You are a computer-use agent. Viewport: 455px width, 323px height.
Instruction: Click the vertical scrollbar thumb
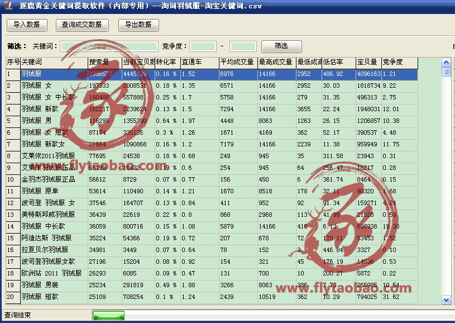[x=446, y=72]
